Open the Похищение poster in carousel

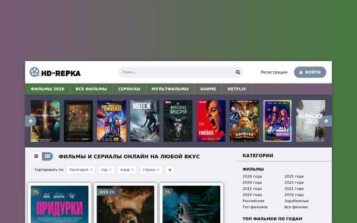click(x=45, y=121)
